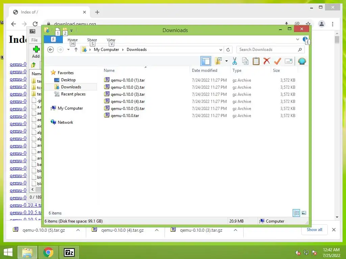The image size is (346, 259).
Task: Click the blue shell icon in toolbar
Action: coord(302,61)
